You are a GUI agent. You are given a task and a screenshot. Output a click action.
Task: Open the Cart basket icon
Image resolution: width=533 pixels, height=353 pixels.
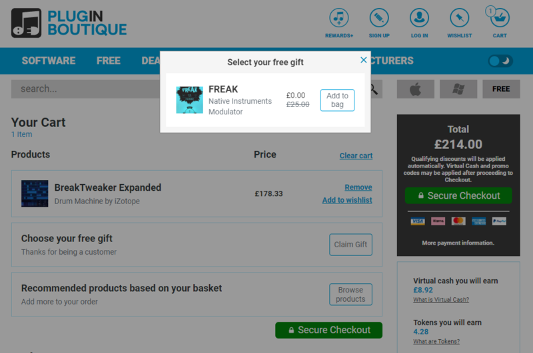coord(499,18)
